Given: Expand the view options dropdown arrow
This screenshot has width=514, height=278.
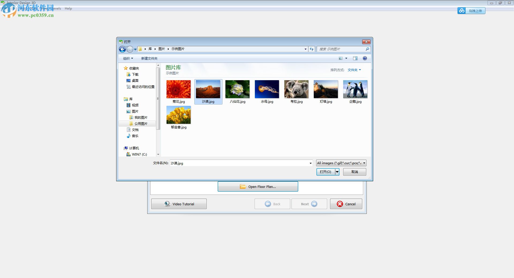Looking at the screenshot, I should click(346, 58).
